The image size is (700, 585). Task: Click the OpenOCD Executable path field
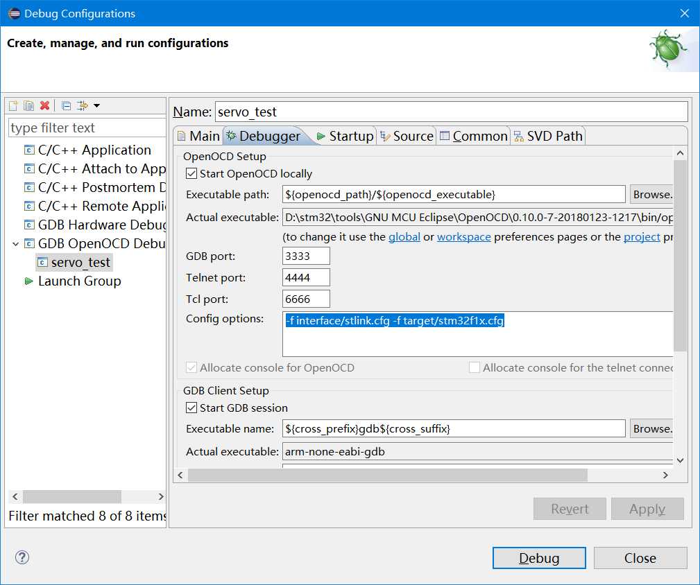(454, 194)
